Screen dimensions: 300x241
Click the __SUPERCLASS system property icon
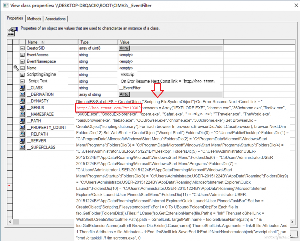pos(22,147)
